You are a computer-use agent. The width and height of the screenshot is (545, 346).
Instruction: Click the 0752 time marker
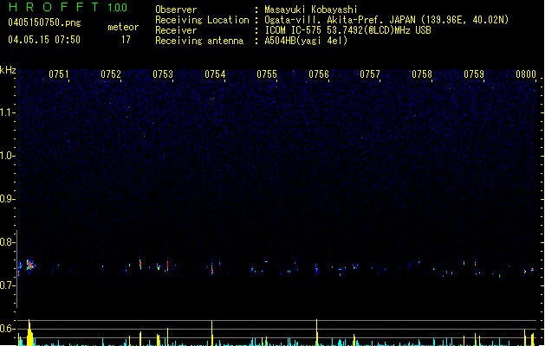click(111, 74)
